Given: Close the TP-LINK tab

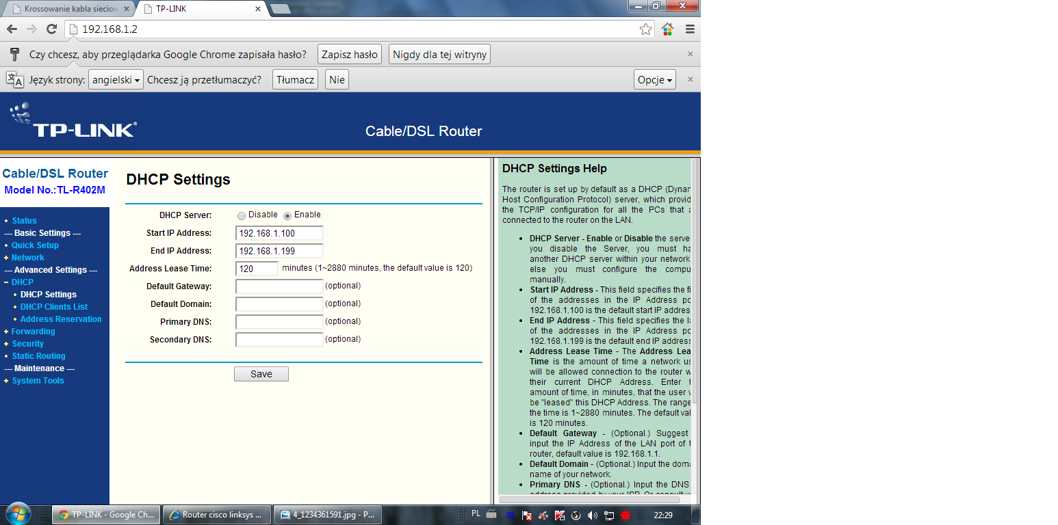Looking at the screenshot, I should tap(258, 10).
